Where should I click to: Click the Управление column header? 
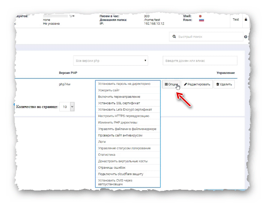[x=226, y=73]
